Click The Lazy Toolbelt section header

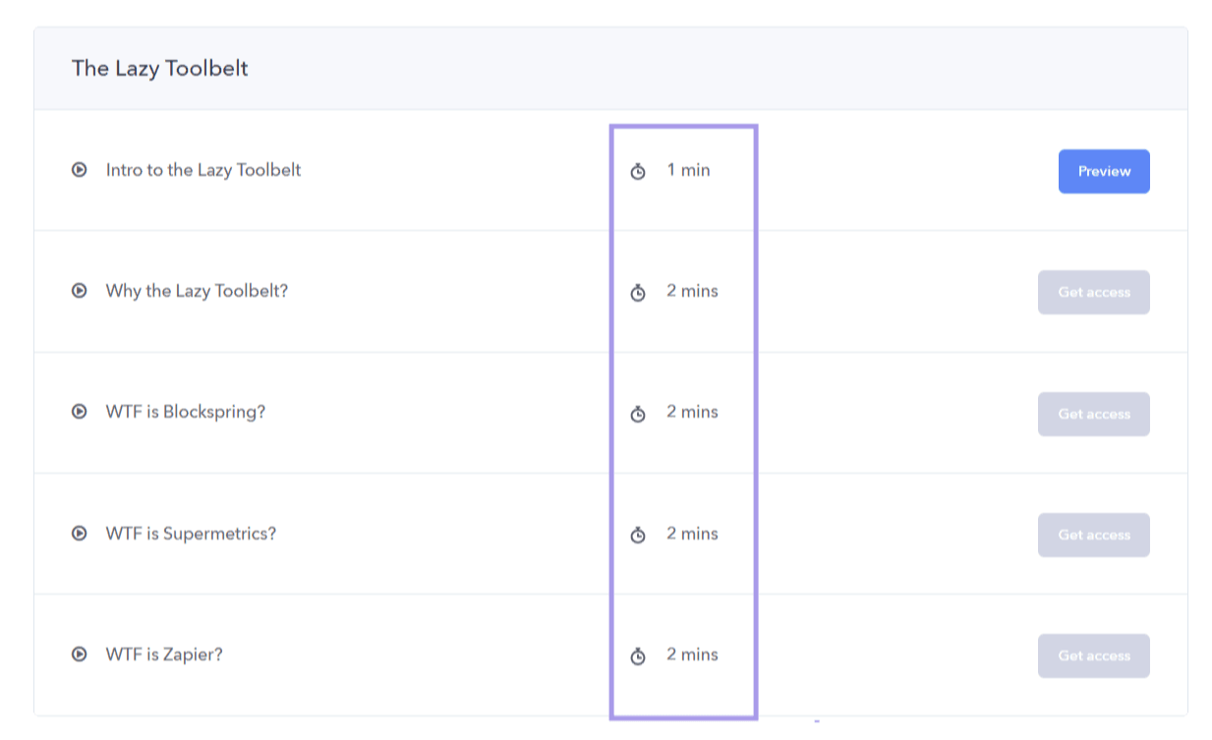pyautogui.click(x=160, y=68)
